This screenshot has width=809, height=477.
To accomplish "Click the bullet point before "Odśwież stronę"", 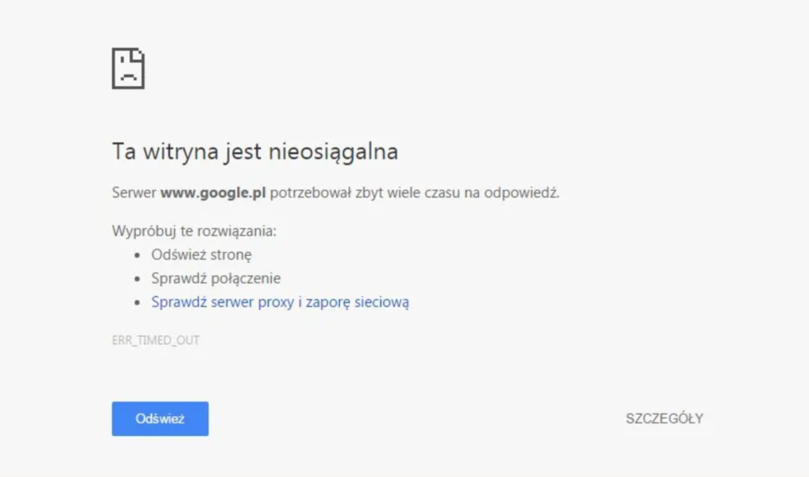I will [x=138, y=255].
